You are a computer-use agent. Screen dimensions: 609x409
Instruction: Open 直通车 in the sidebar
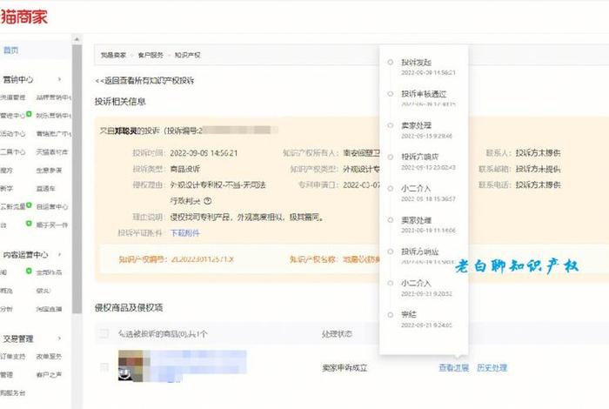point(46,188)
